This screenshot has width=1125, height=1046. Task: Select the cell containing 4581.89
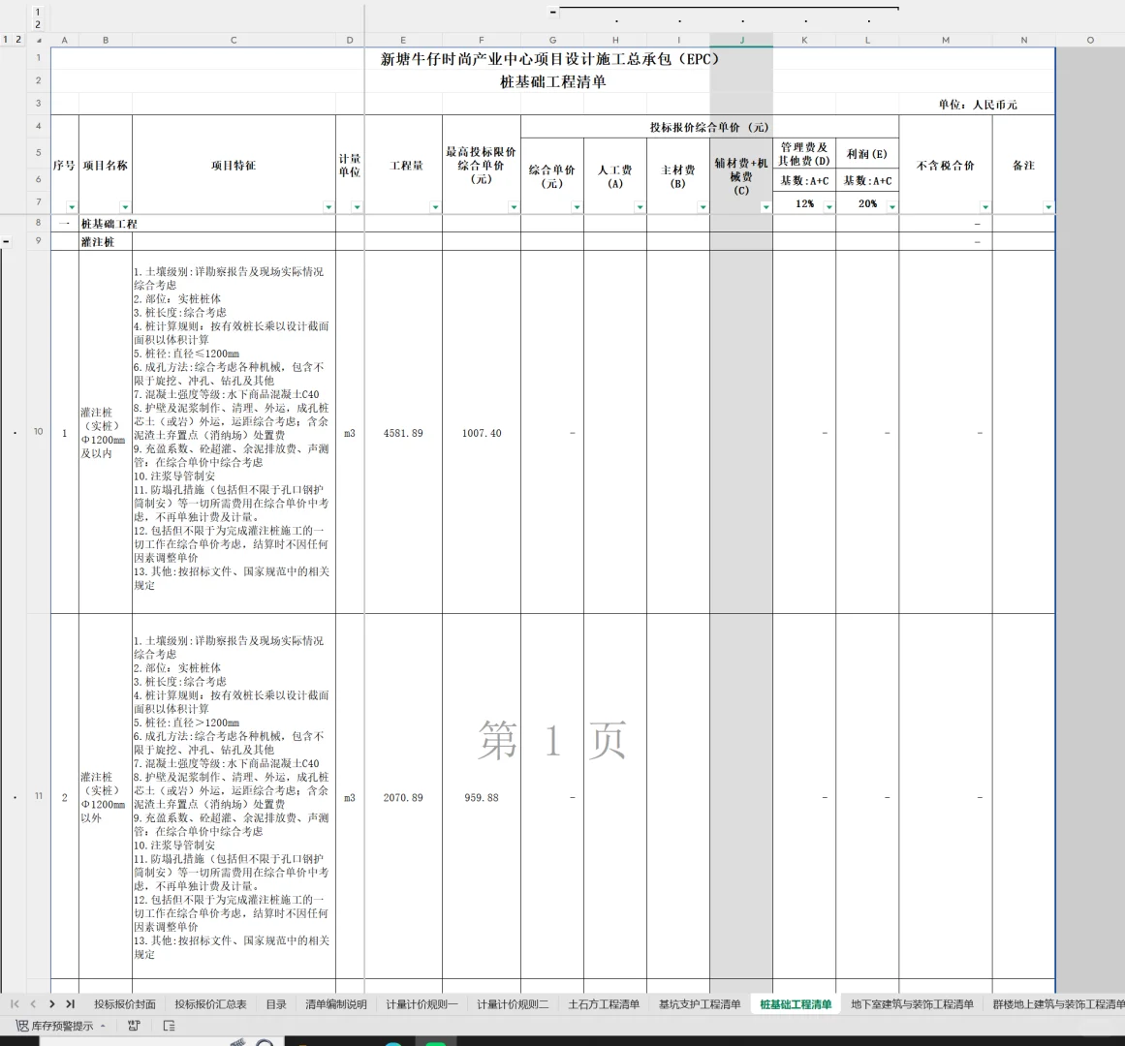403,433
